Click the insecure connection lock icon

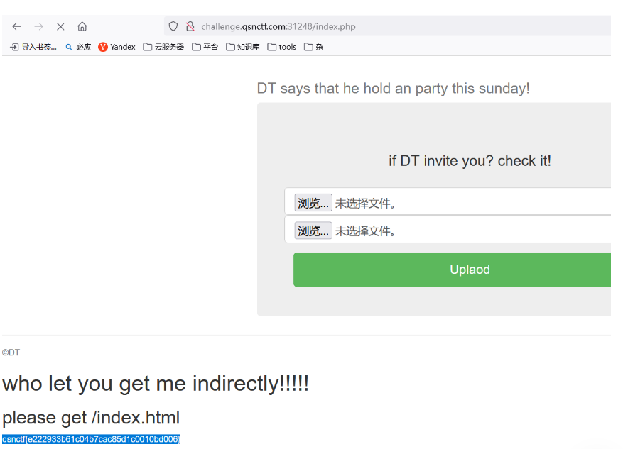tap(190, 26)
